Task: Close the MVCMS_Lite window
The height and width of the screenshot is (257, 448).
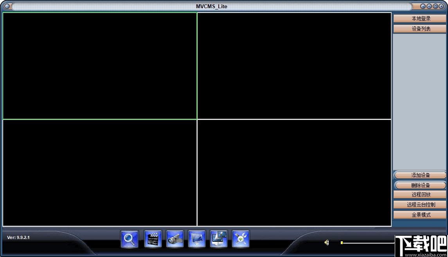Action: click(441, 6)
